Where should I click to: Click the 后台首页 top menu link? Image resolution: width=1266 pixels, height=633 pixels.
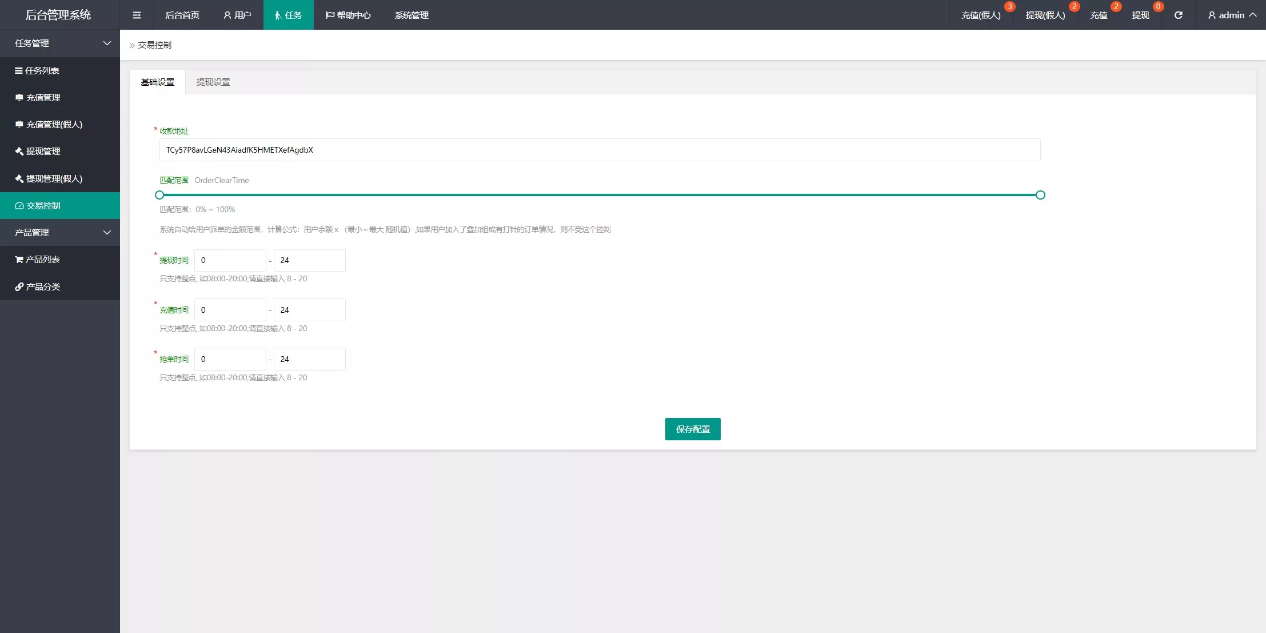click(182, 15)
